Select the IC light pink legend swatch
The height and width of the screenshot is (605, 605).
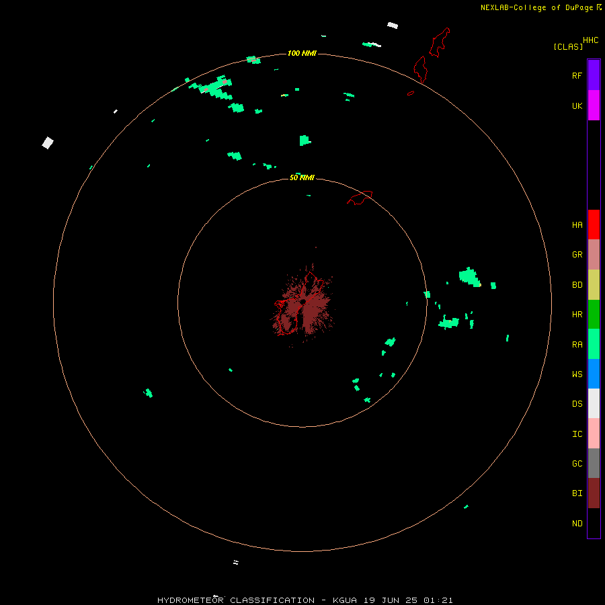(594, 434)
